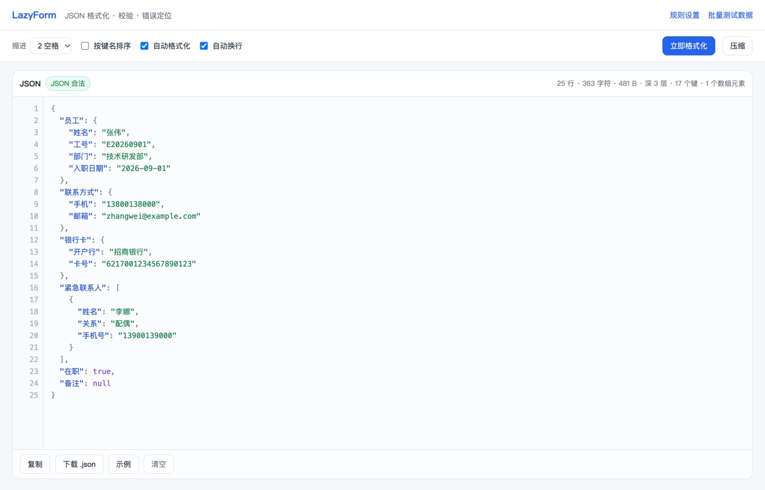
Task: Click the 下载 .json button
Action: [x=79, y=464]
